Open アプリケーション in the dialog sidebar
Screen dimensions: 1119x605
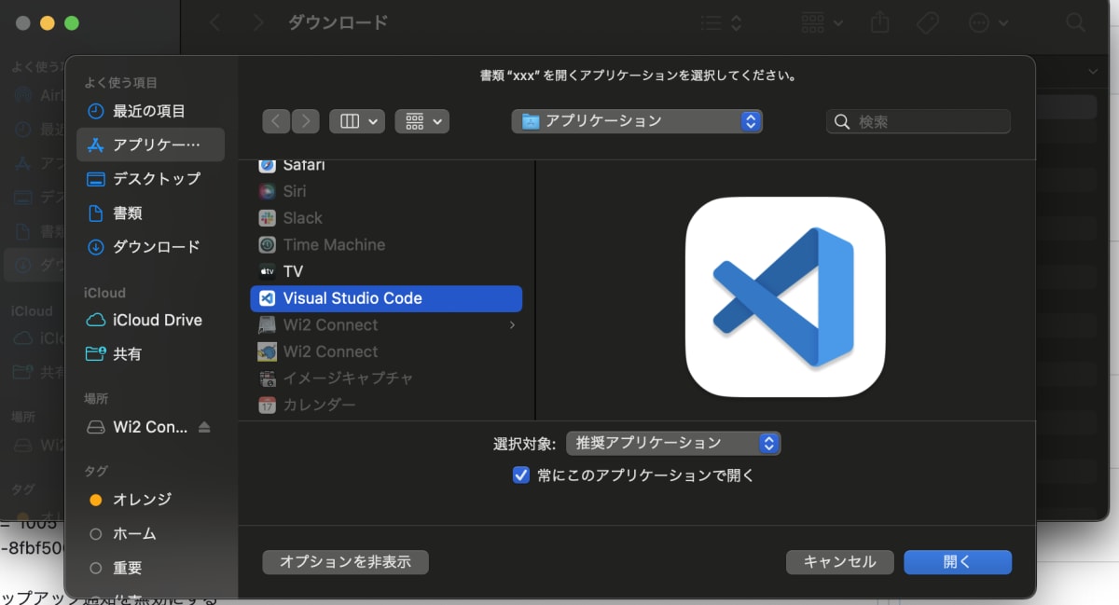pos(150,144)
